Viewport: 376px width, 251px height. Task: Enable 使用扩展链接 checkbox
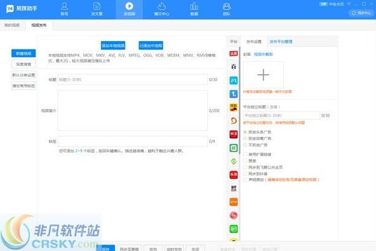pyautogui.click(x=245, y=154)
